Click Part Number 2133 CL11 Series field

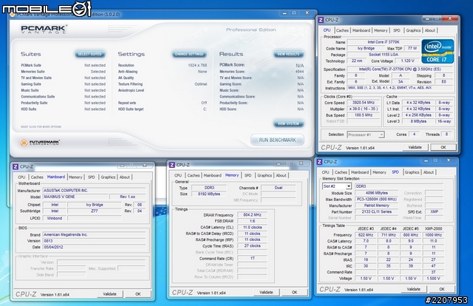click(x=377, y=212)
